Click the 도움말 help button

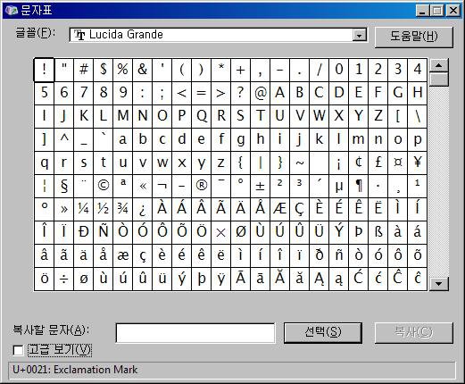pyautogui.click(x=414, y=37)
